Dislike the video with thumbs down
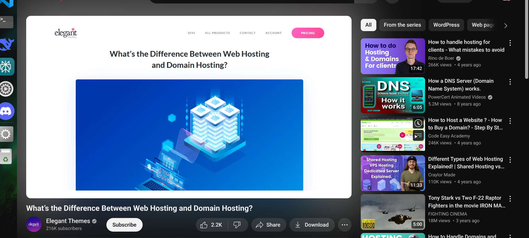The width and height of the screenshot is (529, 238). [237, 225]
